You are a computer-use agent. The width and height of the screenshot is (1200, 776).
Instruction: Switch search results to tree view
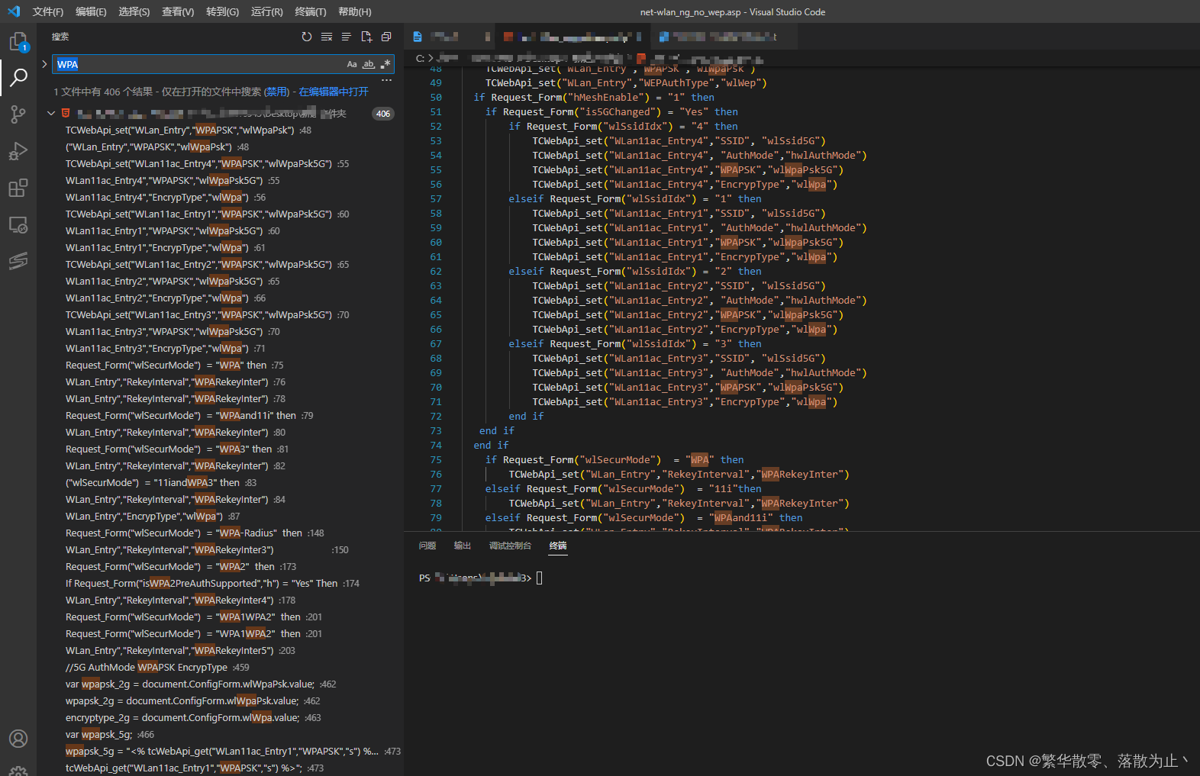347,37
